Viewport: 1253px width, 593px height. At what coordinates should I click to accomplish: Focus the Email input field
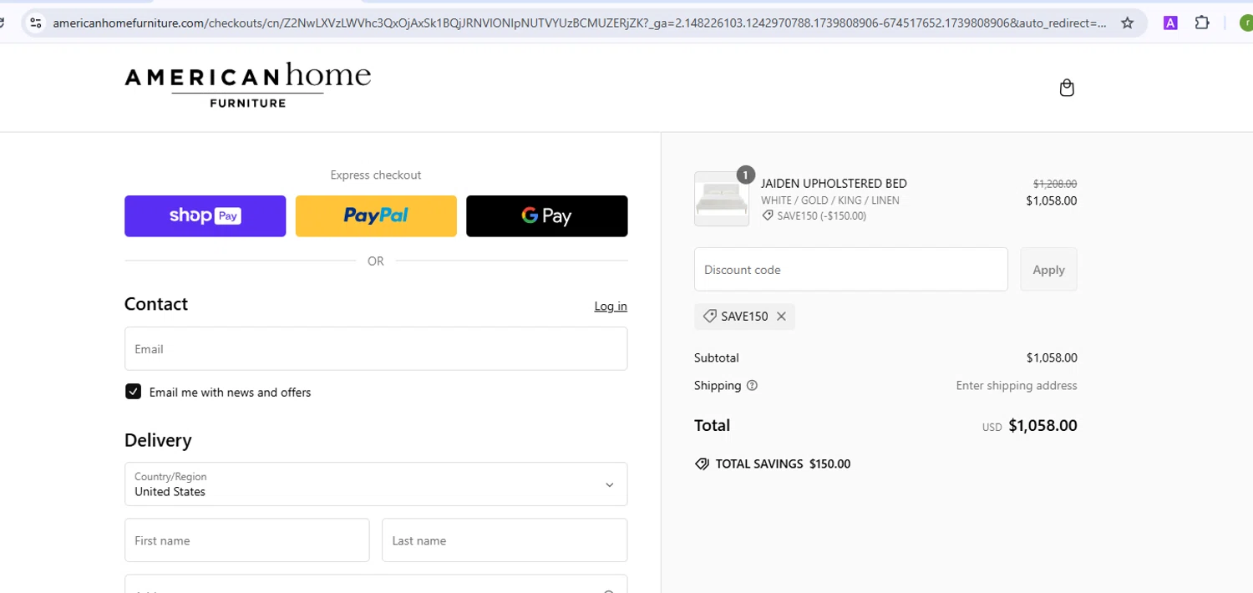click(x=376, y=349)
